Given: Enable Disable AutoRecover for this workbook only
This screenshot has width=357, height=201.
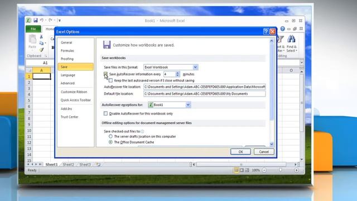Looking at the screenshot, I should pyautogui.click(x=105, y=113).
